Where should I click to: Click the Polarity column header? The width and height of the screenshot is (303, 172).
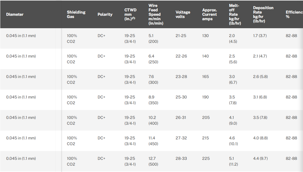tap(105, 14)
